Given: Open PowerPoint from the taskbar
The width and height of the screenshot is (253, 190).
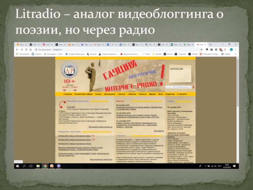Looking at the screenshot, I should [52, 166].
